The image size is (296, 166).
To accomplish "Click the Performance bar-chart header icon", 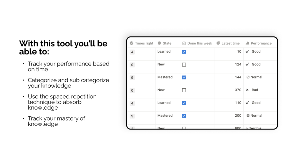I will pos(247,43).
